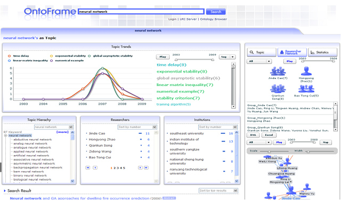Click the Jinde Cao(7) group icon
This screenshot has width=341, height=209.
coord(278,71)
